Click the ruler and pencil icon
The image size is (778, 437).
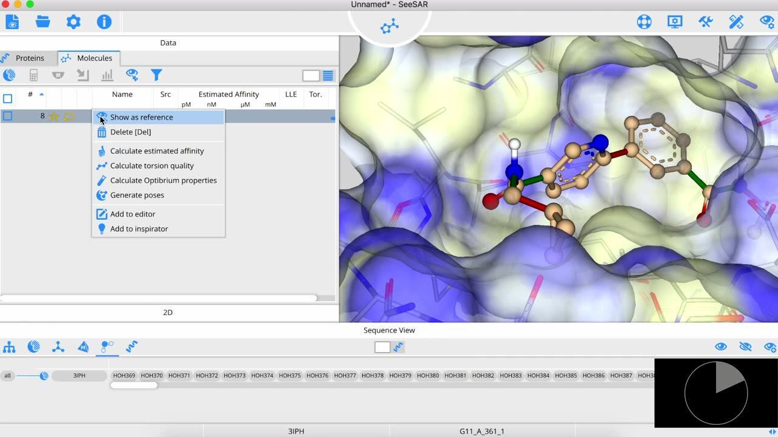click(x=736, y=22)
